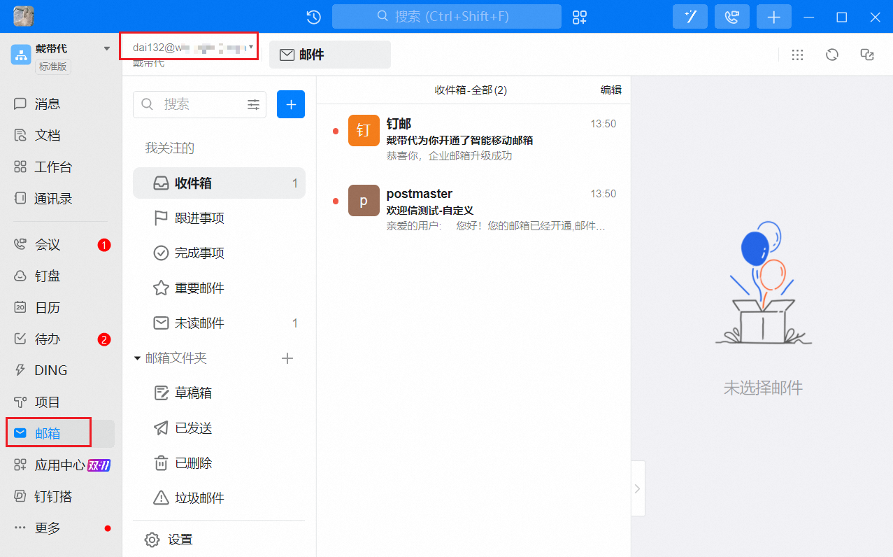Open the dial pad grid icon
The width and height of the screenshot is (893, 557).
797,55
